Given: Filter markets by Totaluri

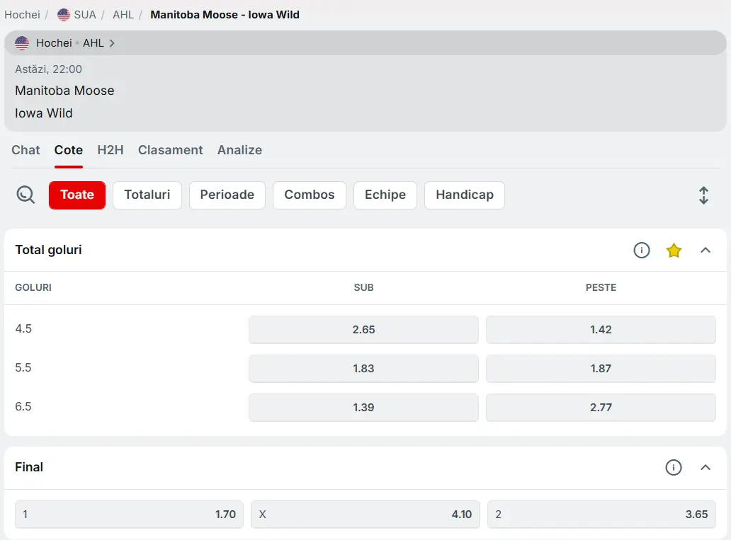Looking at the screenshot, I should click(147, 195).
